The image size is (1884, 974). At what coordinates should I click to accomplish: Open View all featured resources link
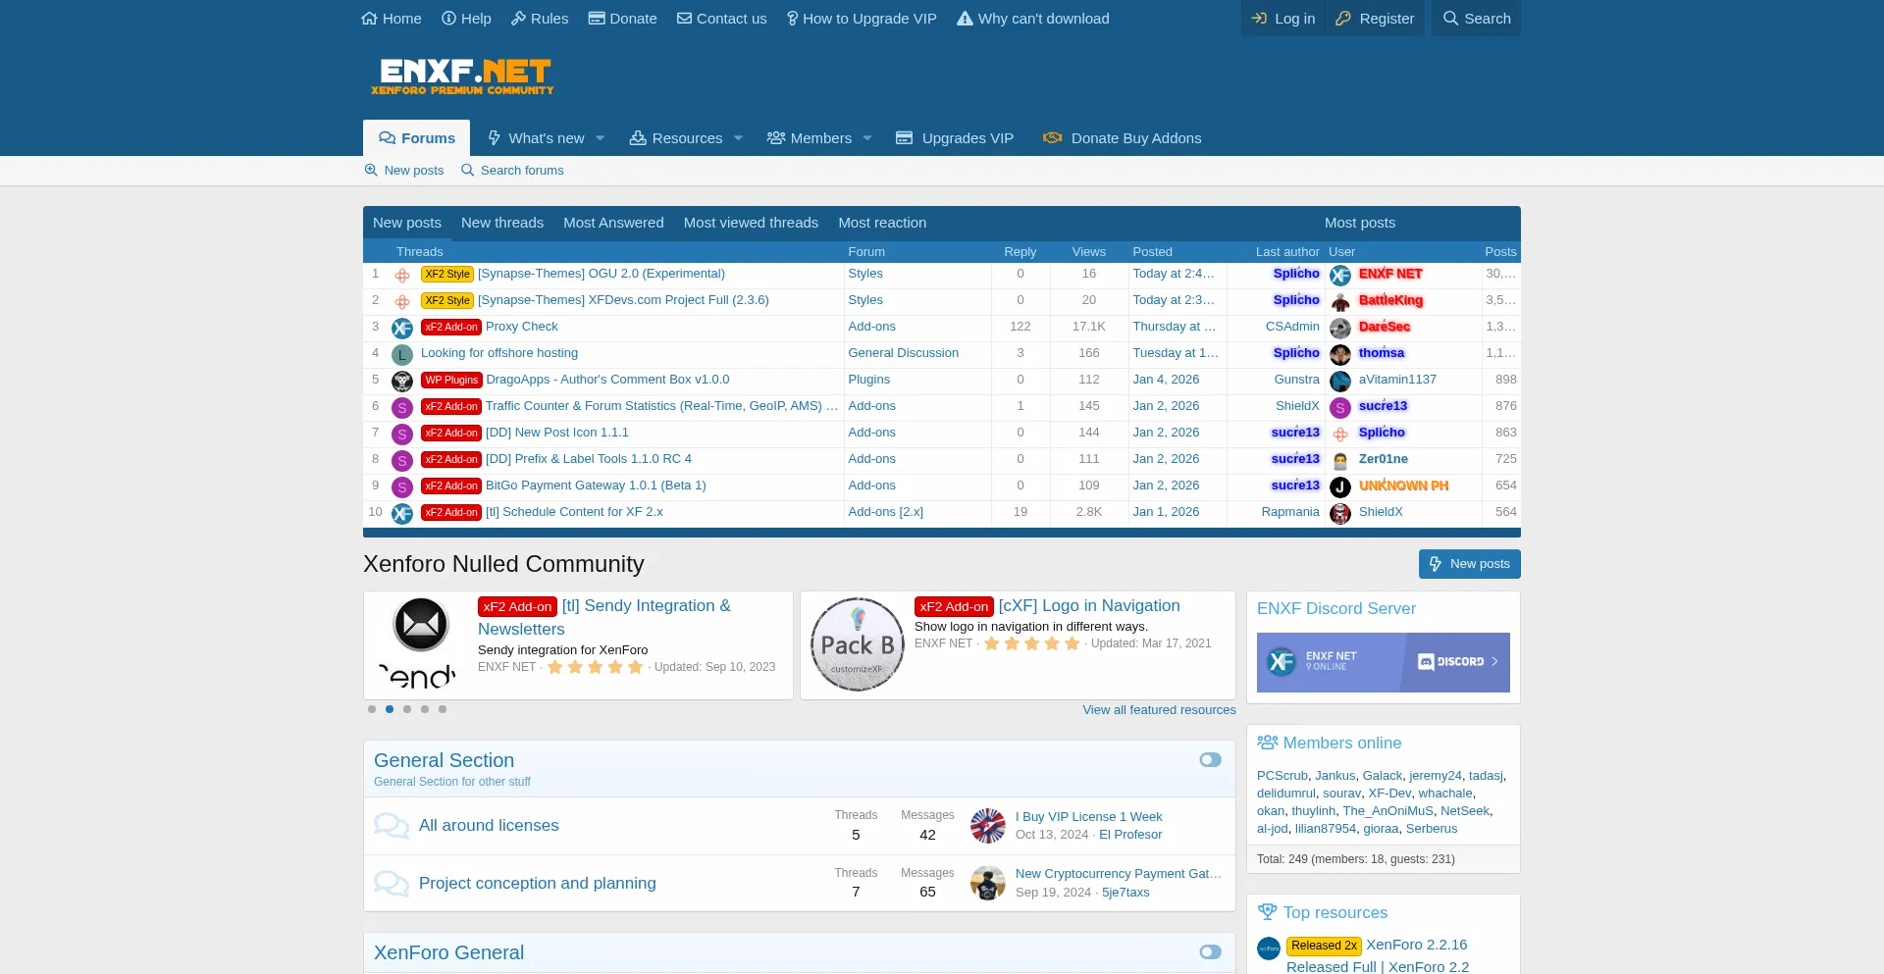[1159, 710]
